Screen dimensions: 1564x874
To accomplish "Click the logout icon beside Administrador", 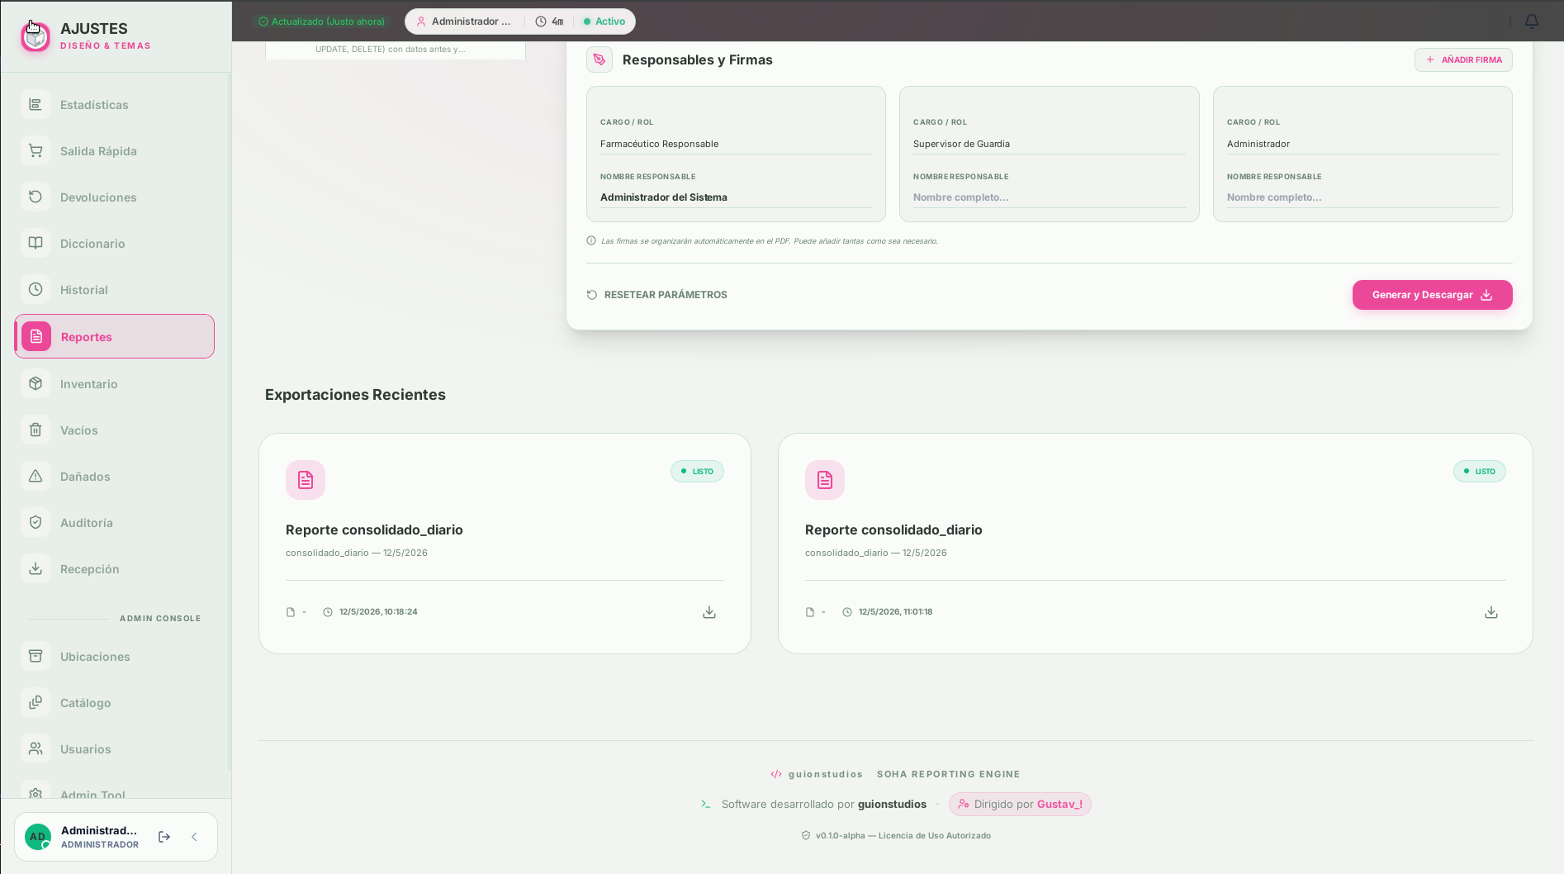I will click(x=164, y=837).
